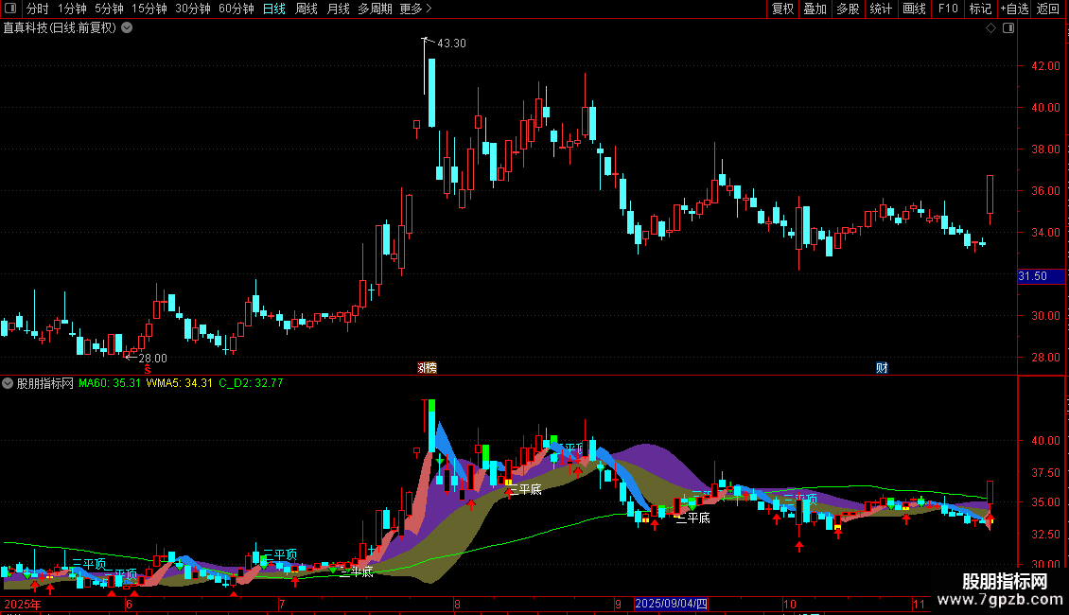Switch to 月线 monthly chart

click(338, 9)
